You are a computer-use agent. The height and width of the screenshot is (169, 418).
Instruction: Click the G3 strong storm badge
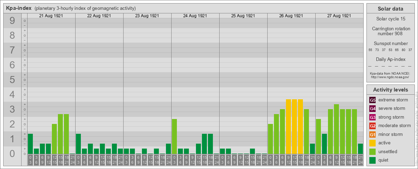coord(372,117)
